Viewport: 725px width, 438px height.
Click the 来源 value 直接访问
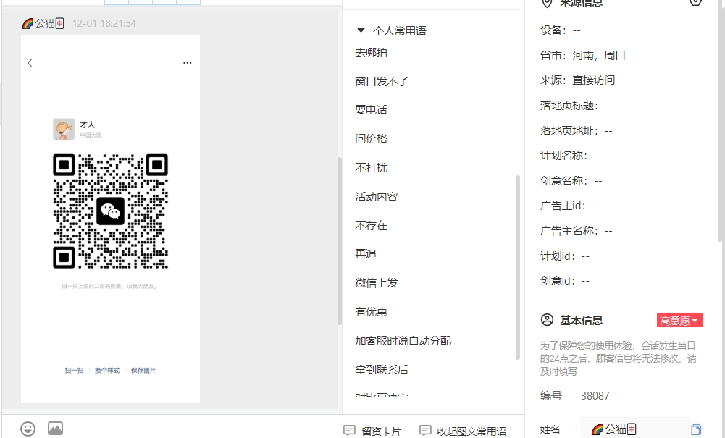tap(594, 80)
